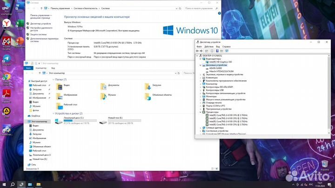
Task: Select Изображения folder in Папки group
Action: click(67, 96)
